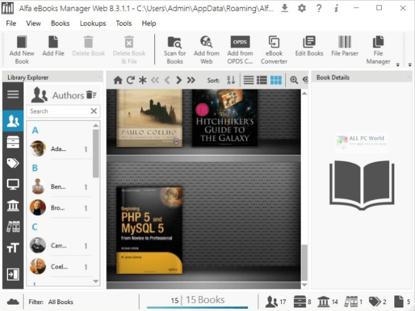Click the download icon in title bar
Viewport: 415px width, 311px height.
285,8
